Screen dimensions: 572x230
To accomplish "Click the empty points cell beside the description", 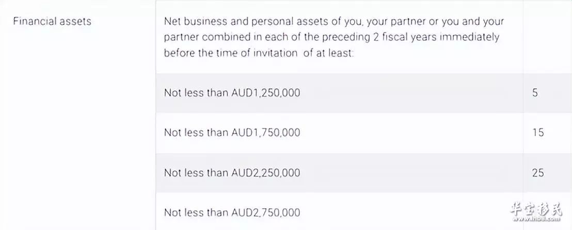I will pos(548,37).
